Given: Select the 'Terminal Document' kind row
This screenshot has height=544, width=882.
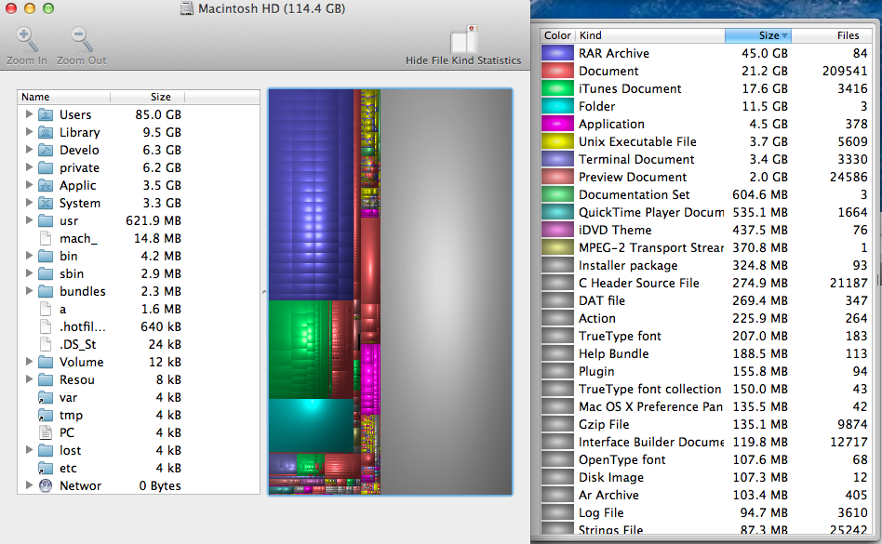Looking at the screenshot, I should coord(706,160).
